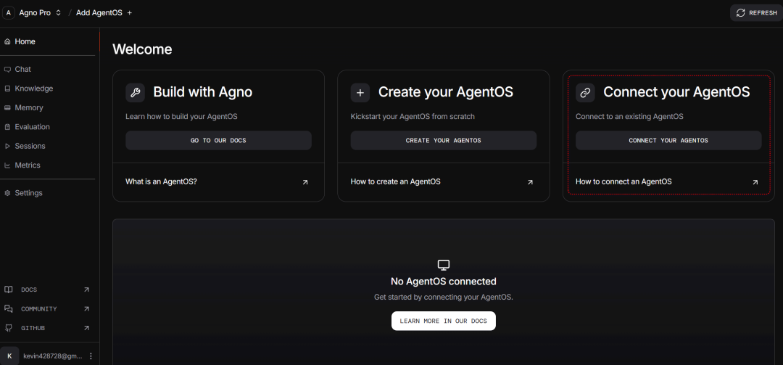Open the Chat section in sidebar
This screenshot has width=783, height=365.
pyautogui.click(x=23, y=70)
